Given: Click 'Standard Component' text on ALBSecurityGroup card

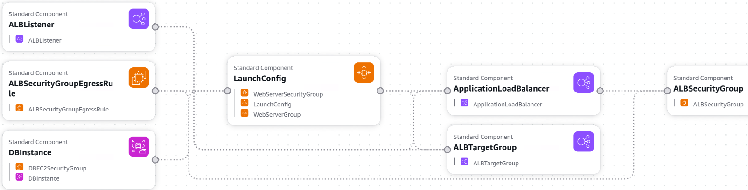Looking at the screenshot, I should click(x=703, y=78).
